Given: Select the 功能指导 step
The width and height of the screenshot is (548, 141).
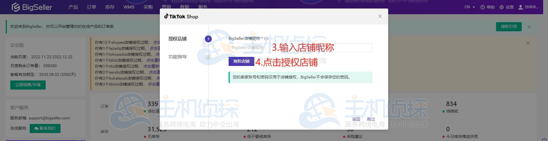Looking at the screenshot, I should [x=178, y=57].
